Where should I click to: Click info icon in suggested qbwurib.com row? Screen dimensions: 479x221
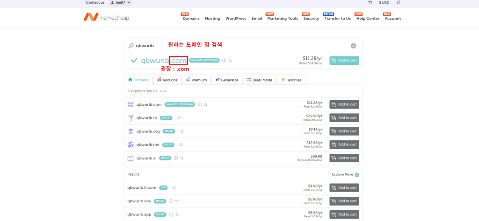pyautogui.click(x=200, y=104)
